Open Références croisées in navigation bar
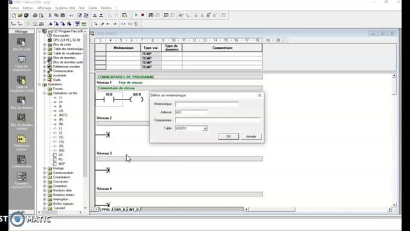The image size is (410, 231). [x=21, y=142]
